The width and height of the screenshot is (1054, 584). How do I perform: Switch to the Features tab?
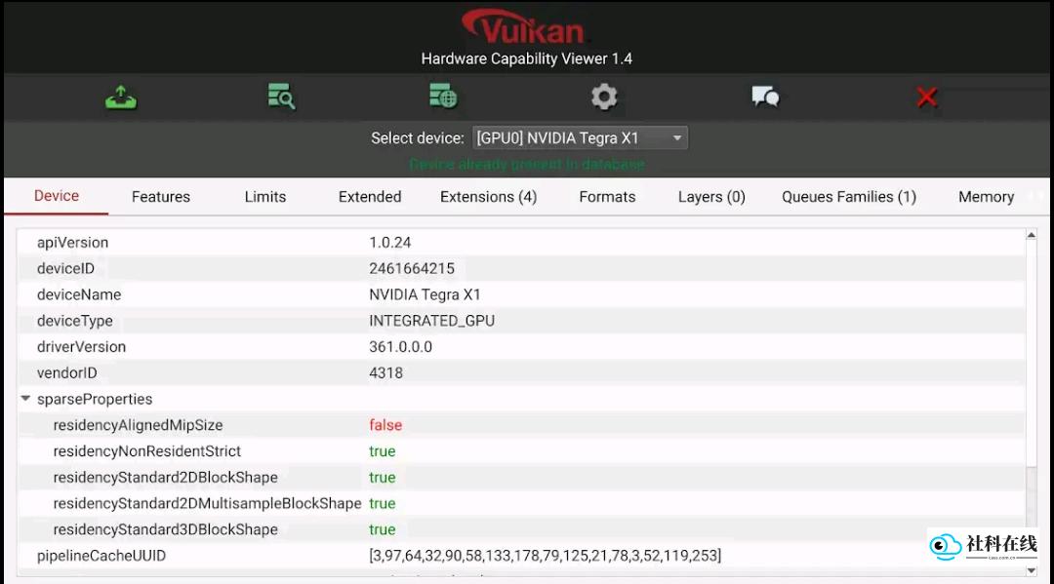click(161, 197)
